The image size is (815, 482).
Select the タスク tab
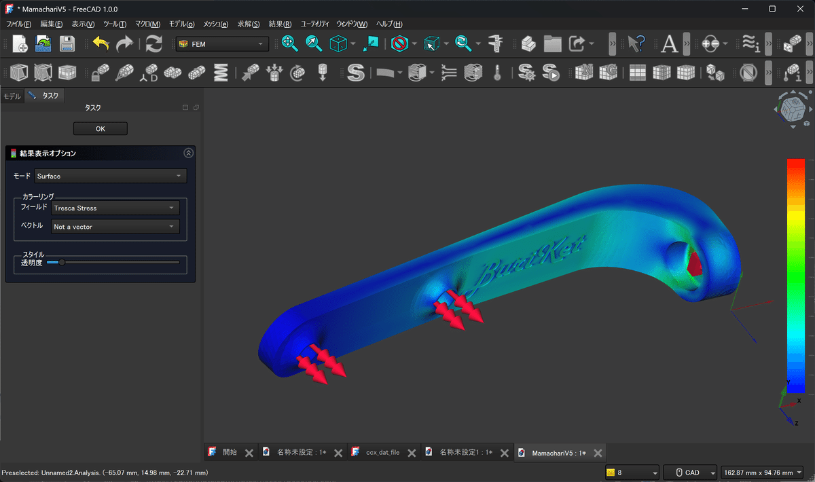point(44,96)
